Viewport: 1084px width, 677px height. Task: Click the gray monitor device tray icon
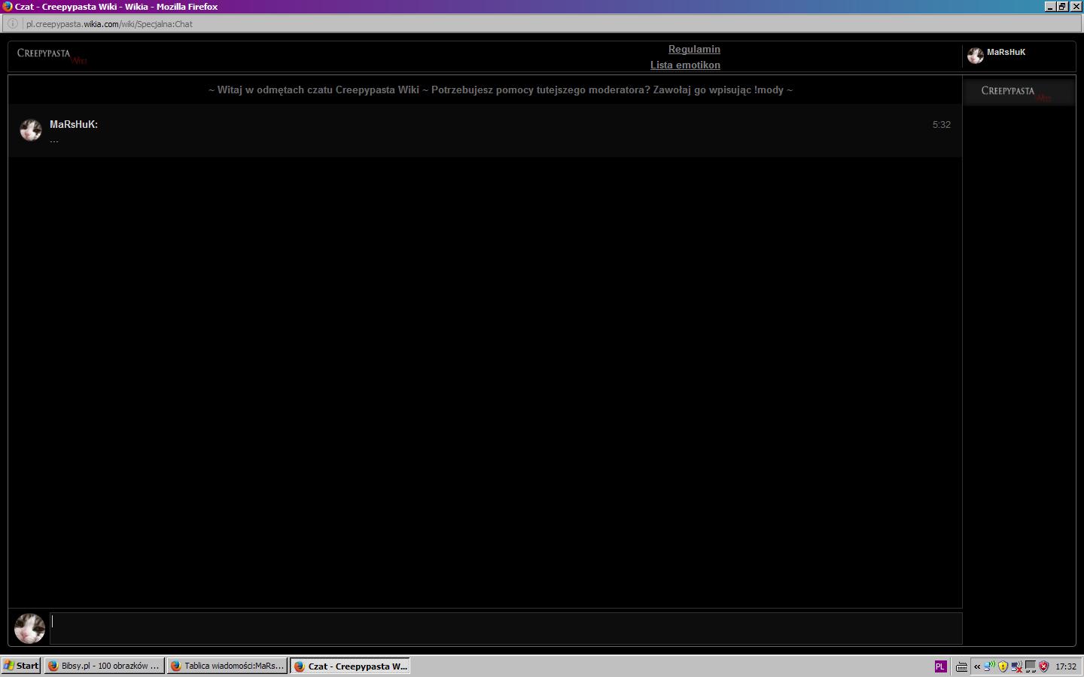(x=1030, y=666)
